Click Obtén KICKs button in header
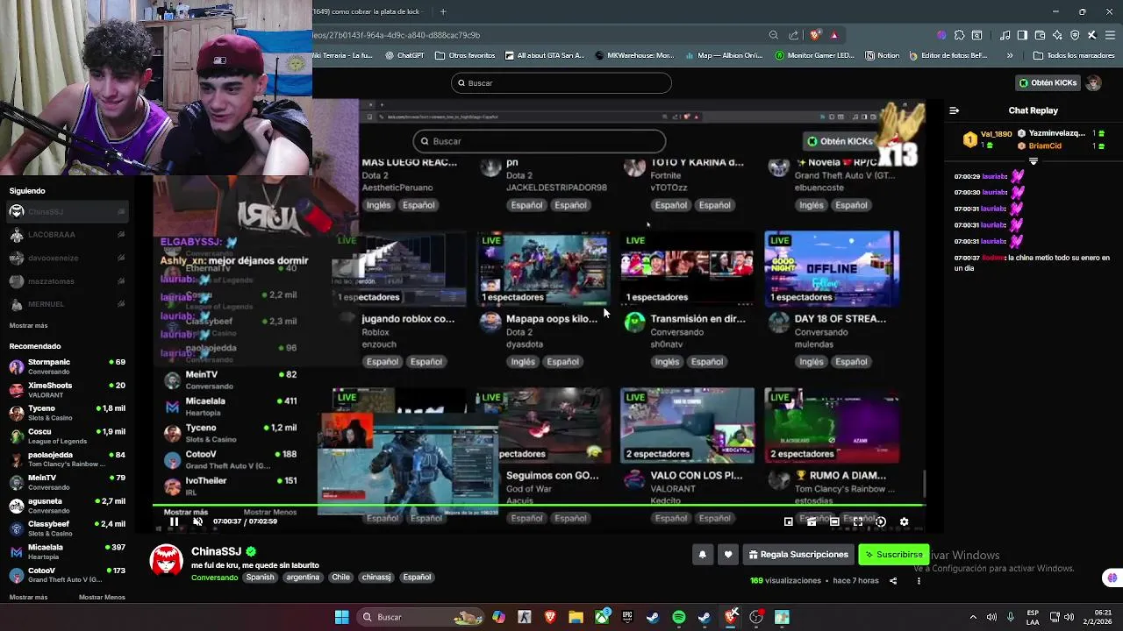Screen dimensions: 1123x631 [x=1048, y=83]
